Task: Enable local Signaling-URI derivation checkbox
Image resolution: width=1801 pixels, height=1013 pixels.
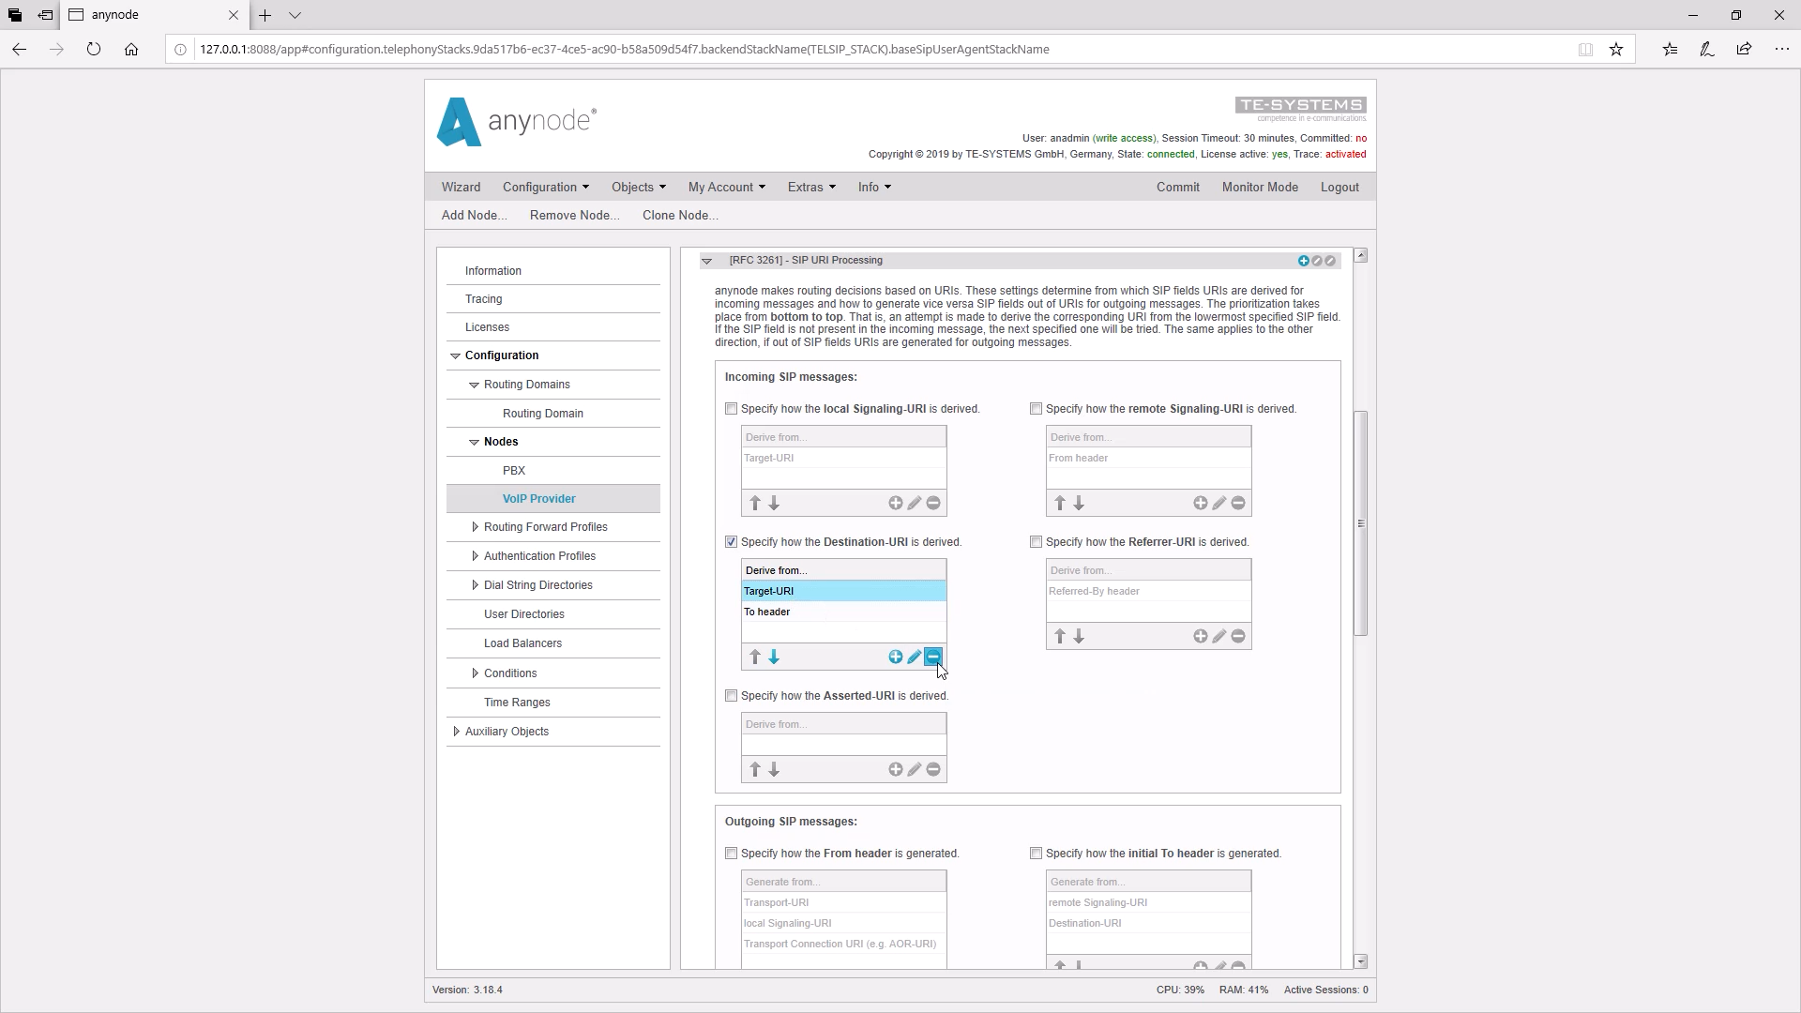Action: coord(731,409)
